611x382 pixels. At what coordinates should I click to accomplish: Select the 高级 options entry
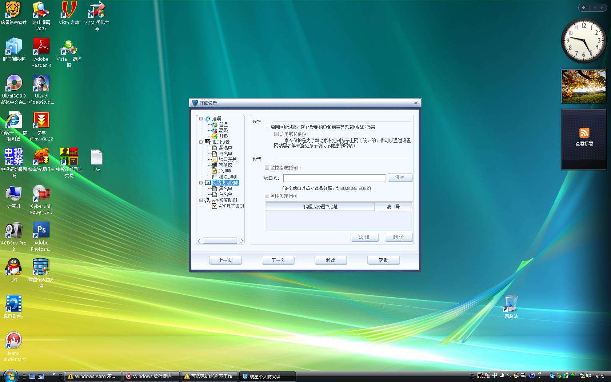pos(223,130)
